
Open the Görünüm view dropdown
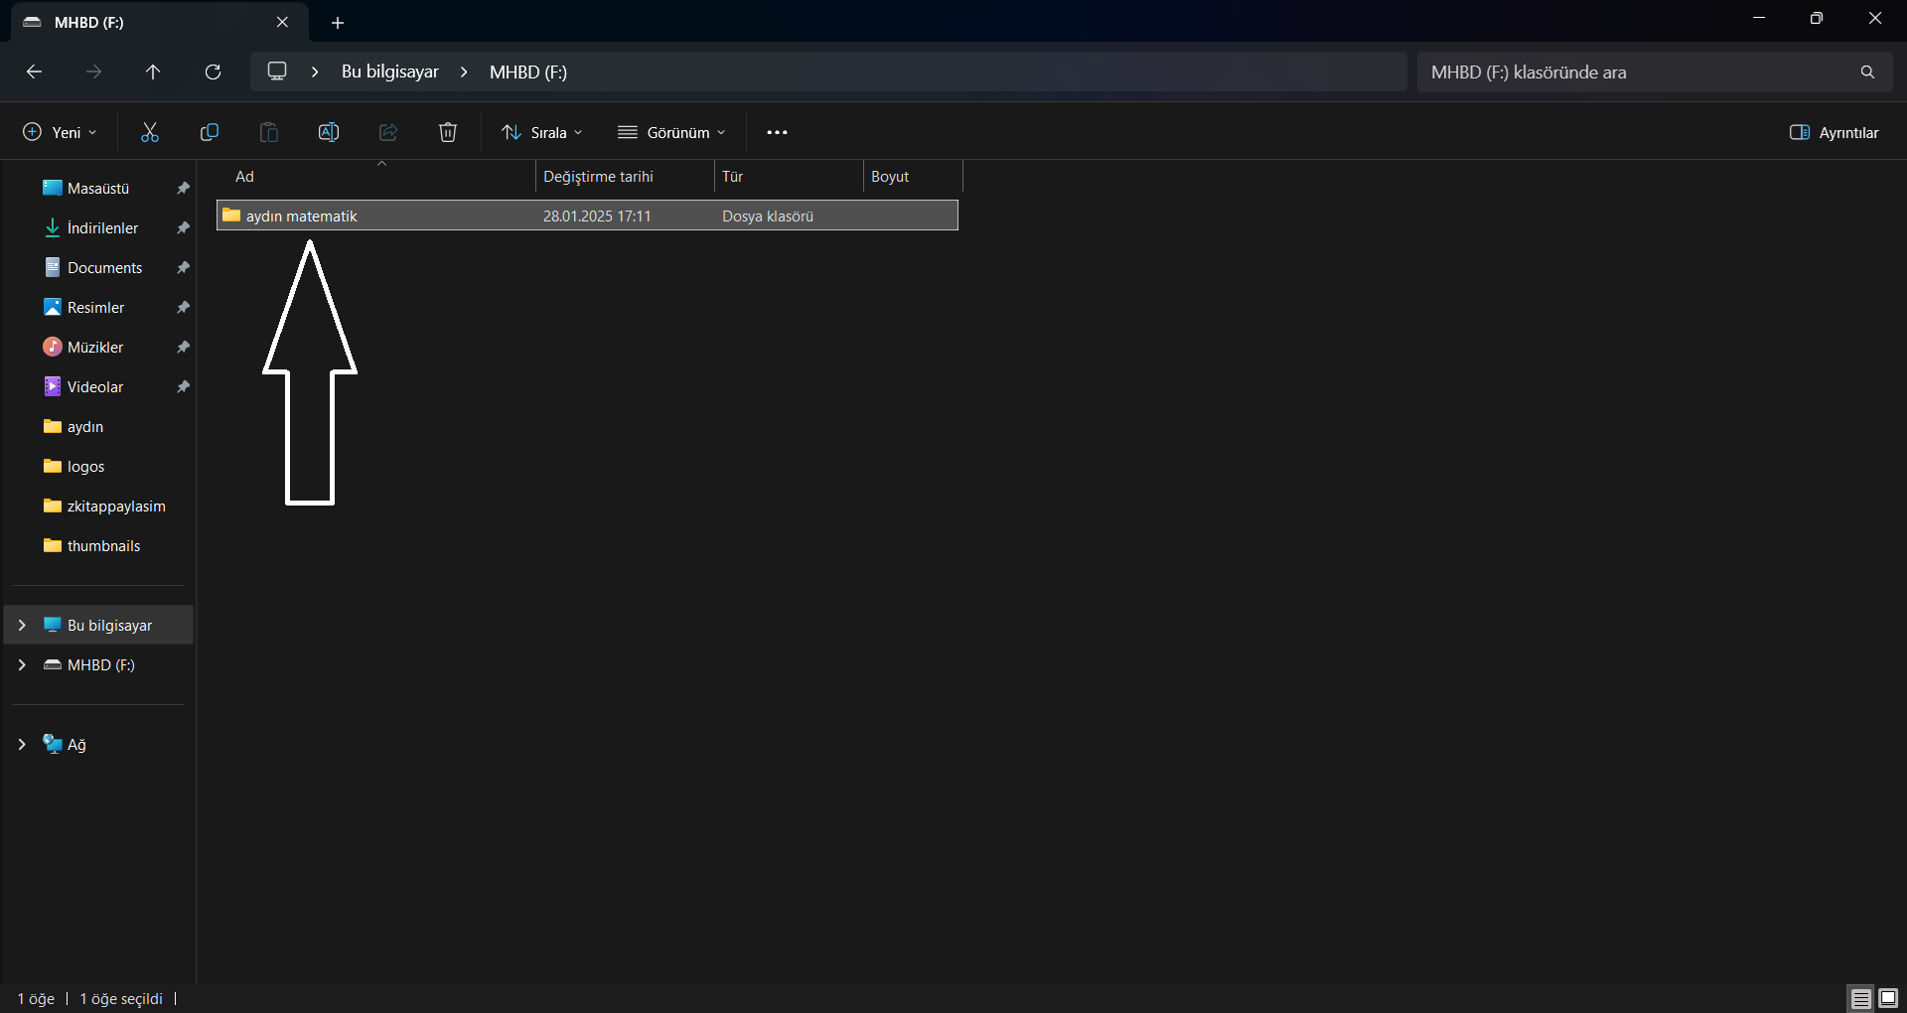click(x=672, y=132)
